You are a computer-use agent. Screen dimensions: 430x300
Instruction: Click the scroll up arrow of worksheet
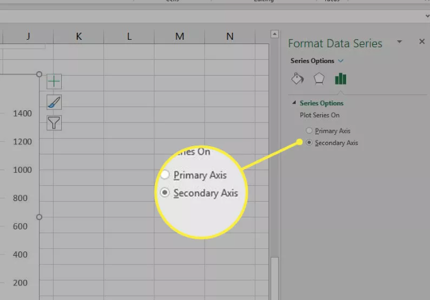[274, 34]
